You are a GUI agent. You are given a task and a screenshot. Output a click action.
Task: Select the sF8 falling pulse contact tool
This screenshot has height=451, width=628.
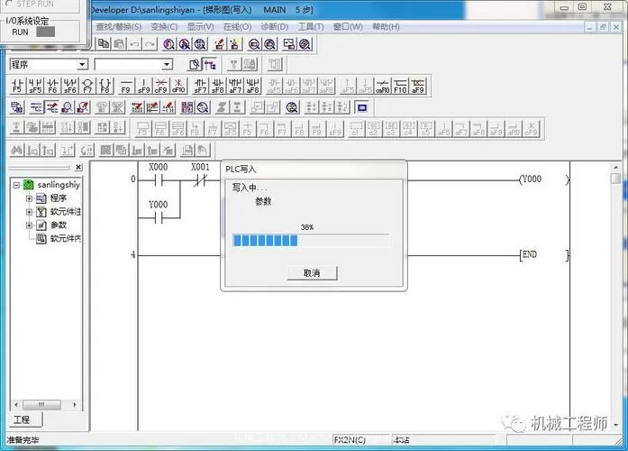pos(218,86)
